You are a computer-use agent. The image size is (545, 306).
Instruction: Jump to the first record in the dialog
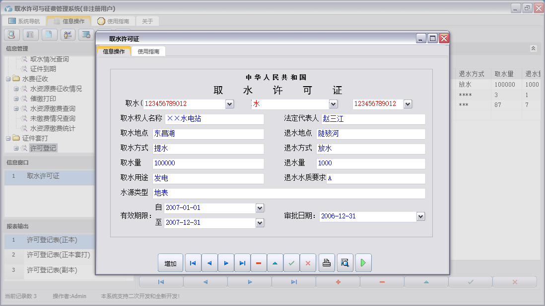click(193, 262)
